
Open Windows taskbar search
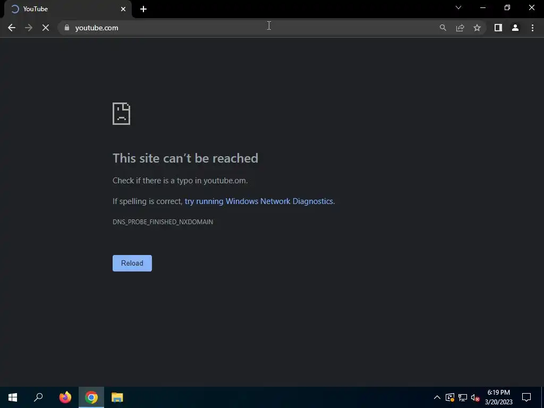coord(38,397)
